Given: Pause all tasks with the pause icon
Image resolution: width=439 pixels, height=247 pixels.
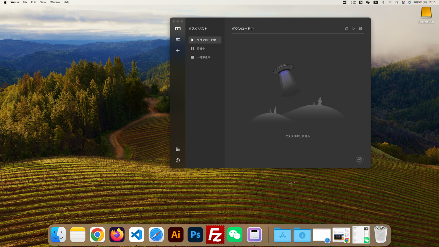Looking at the screenshot, I should [361, 28].
